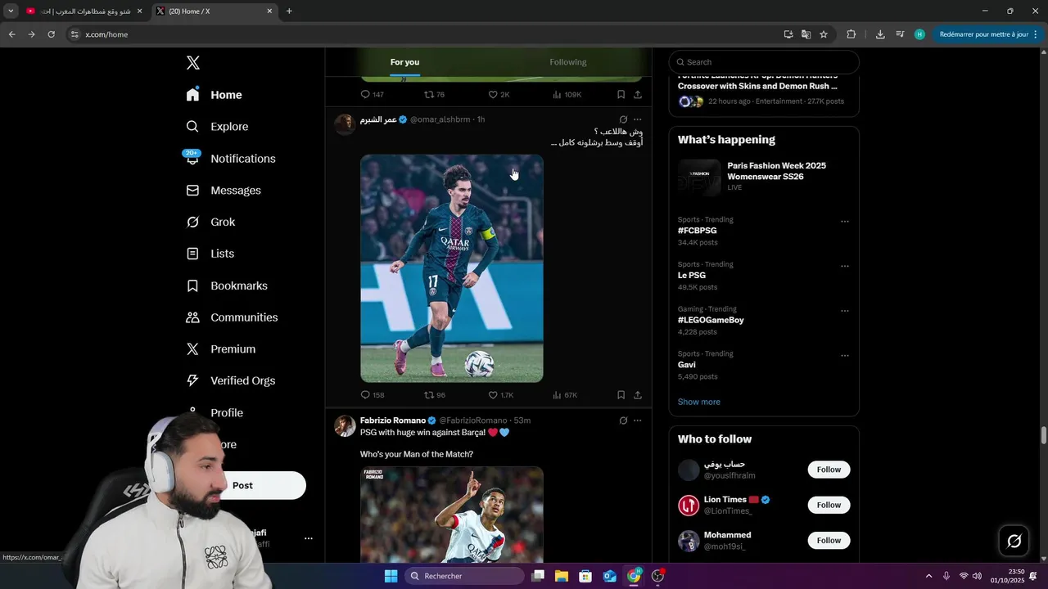Open the #FCBPSG trending topic
This screenshot has width=1048, height=589.
pos(698,231)
